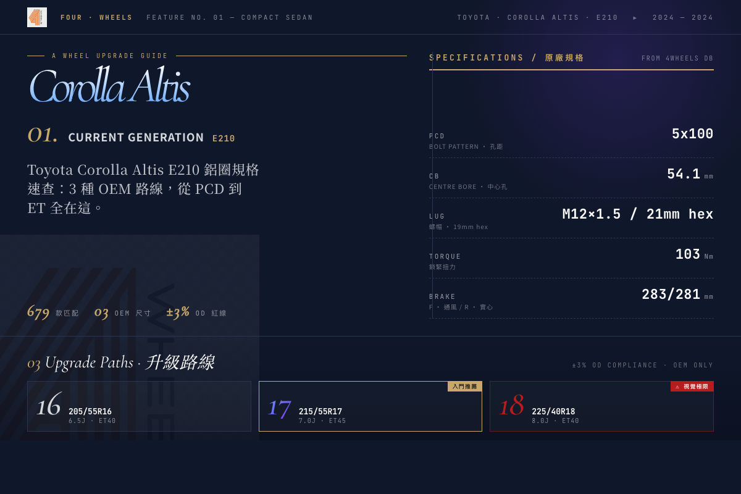Click the brake value 283/281 mm
Screen dimensions: 741x494
coord(677,295)
